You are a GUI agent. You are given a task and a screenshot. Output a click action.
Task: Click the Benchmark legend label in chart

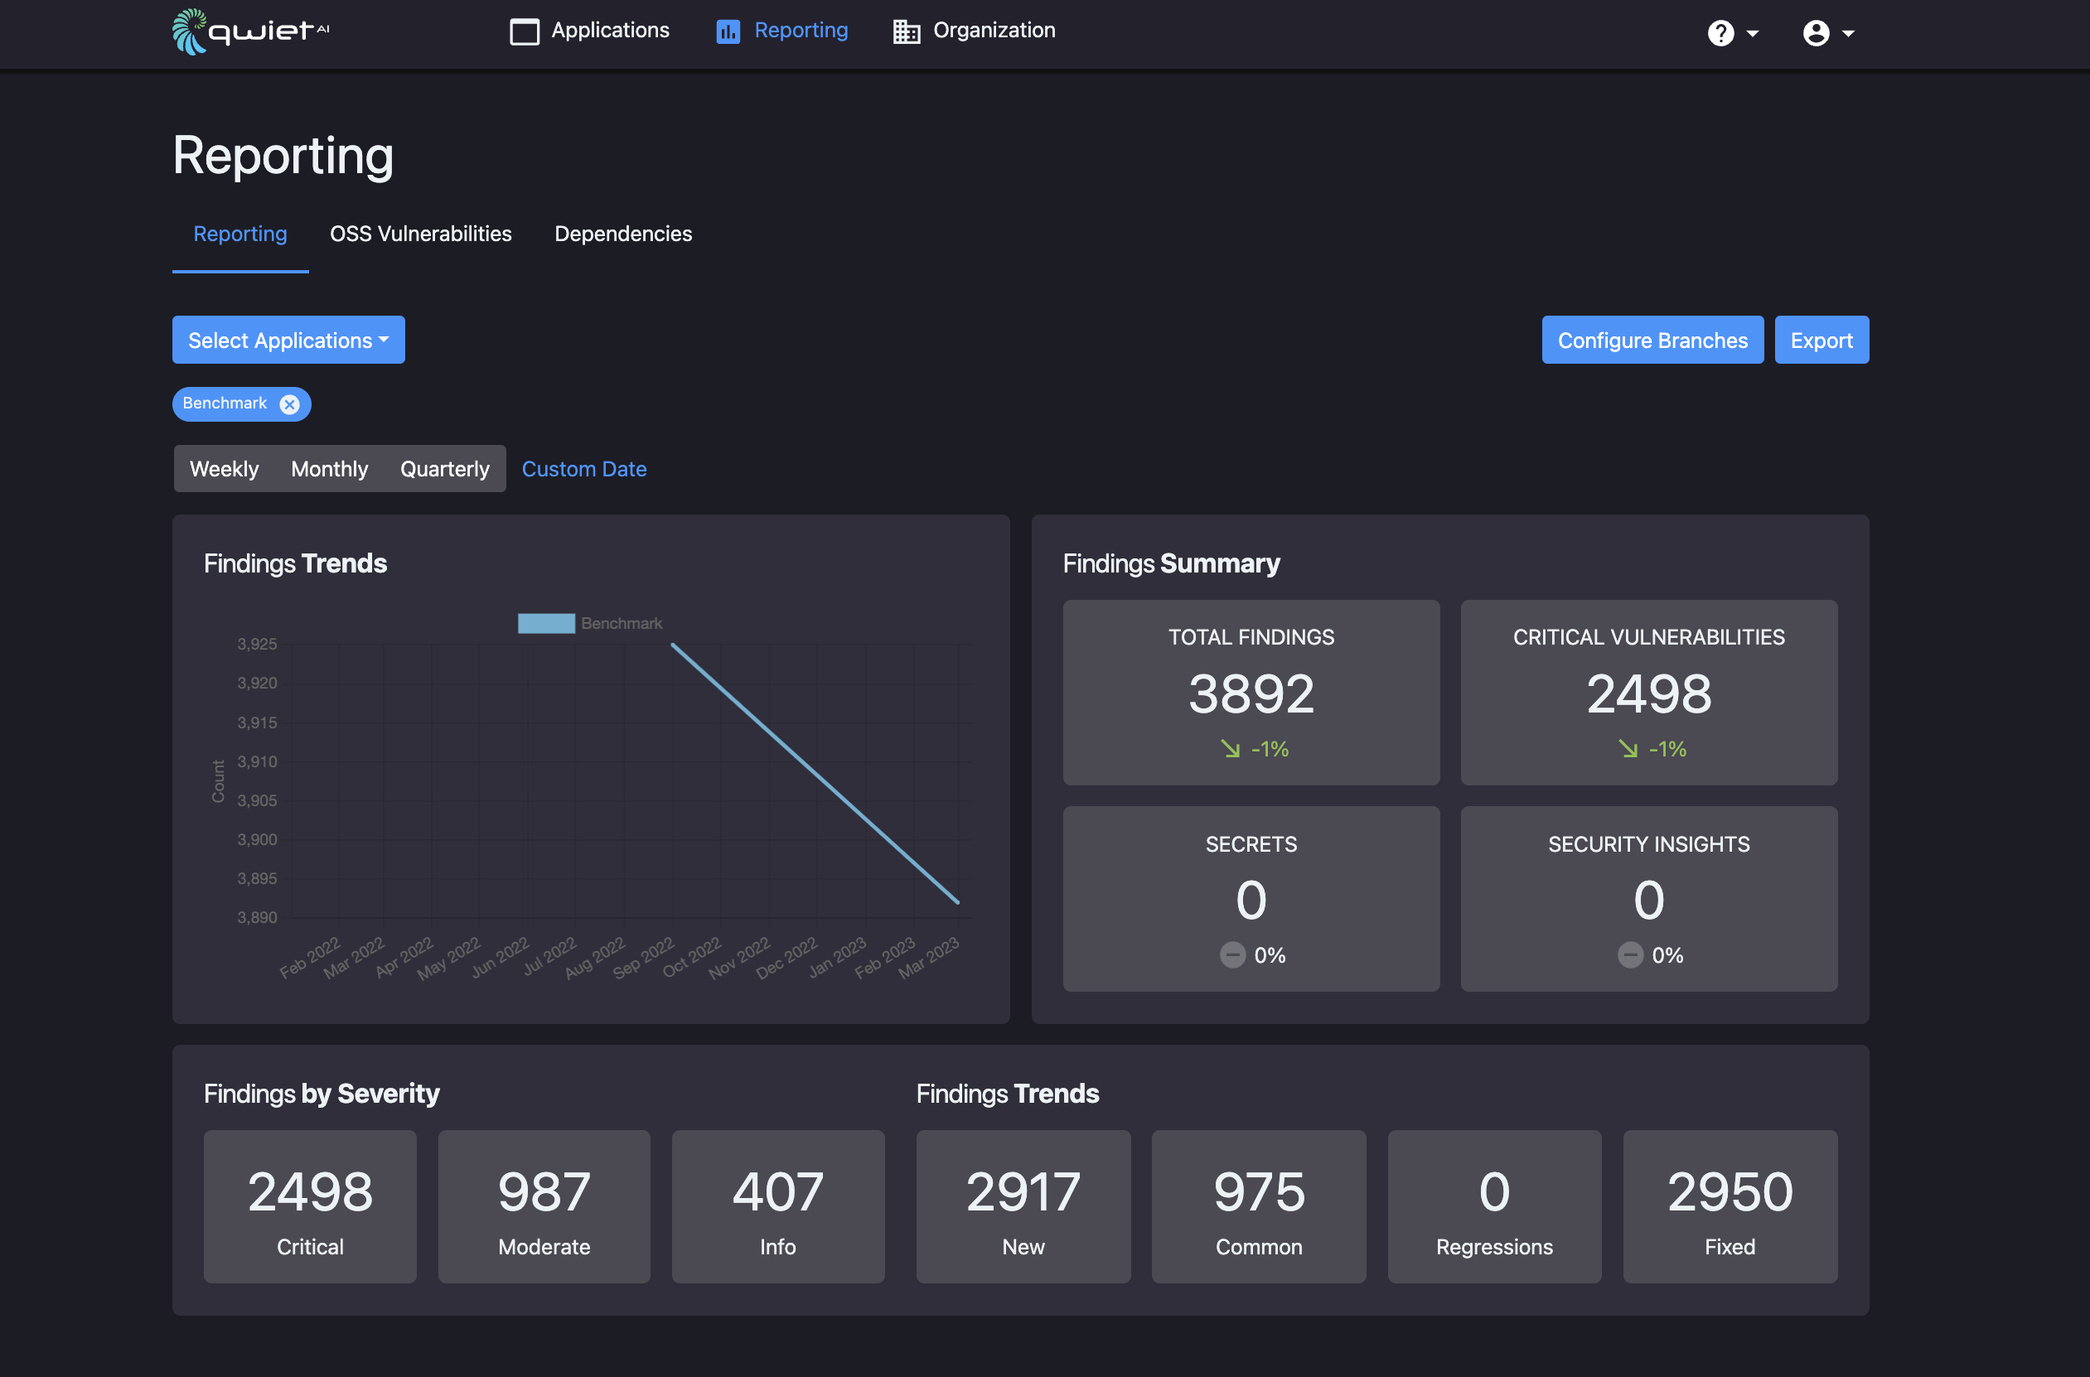pyautogui.click(x=622, y=624)
